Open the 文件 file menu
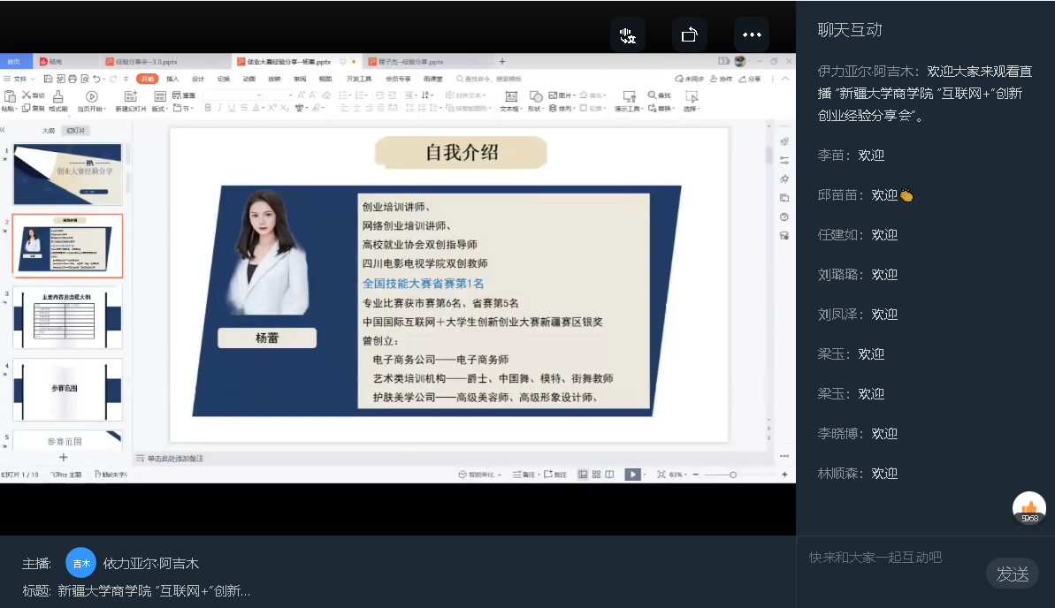 (x=19, y=79)
